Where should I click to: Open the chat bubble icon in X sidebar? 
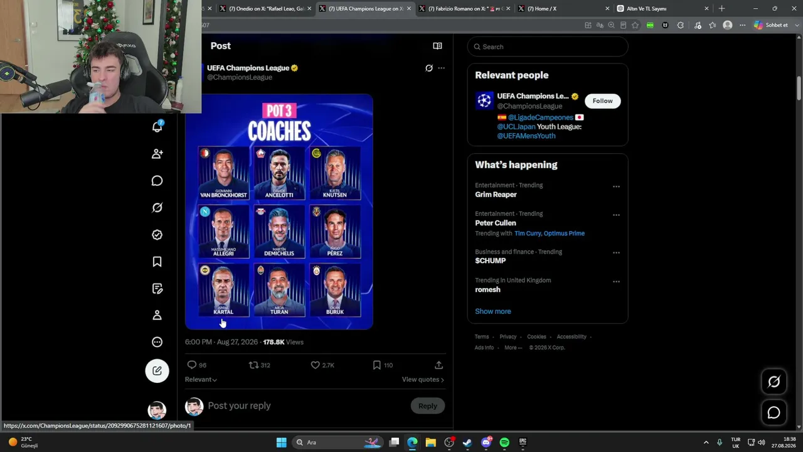(157, 181)
